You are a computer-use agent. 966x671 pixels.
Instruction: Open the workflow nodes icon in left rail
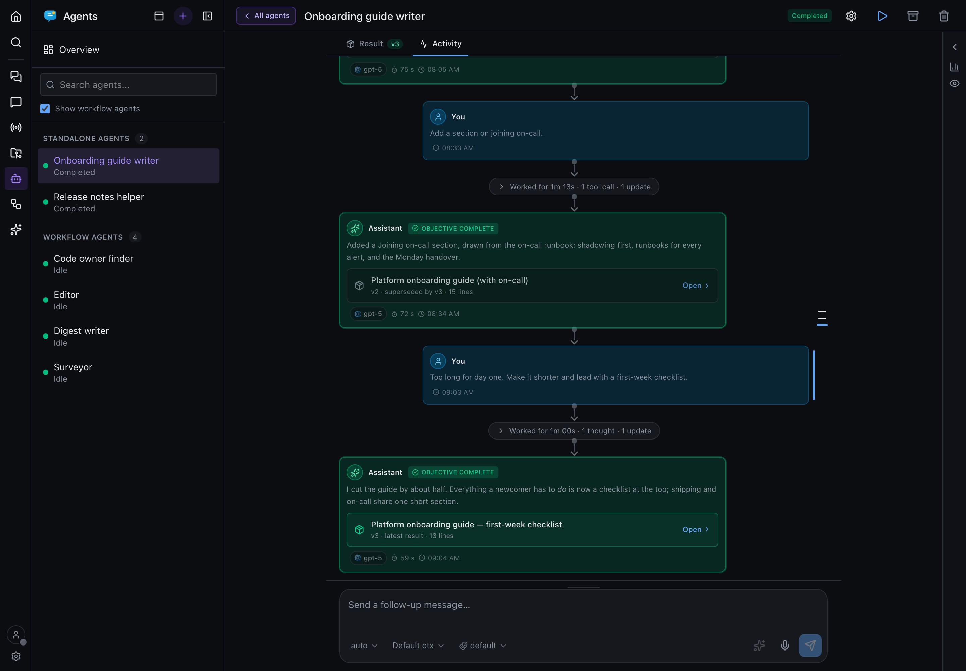point(16,204)
